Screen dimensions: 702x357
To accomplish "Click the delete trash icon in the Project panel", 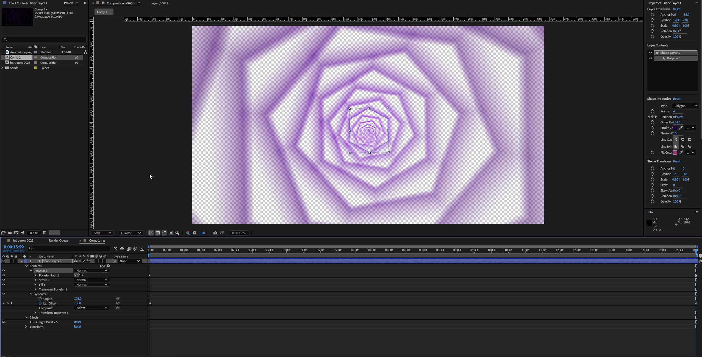I will click(45, 233).
